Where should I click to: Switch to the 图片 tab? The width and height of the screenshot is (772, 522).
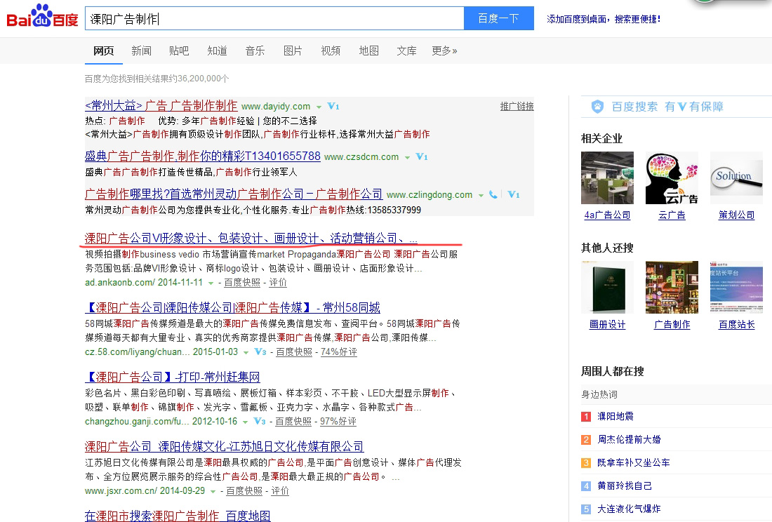click(x=293, y=51)
